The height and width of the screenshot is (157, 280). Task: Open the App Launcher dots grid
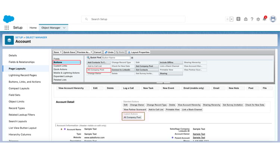(x=7, y=28)
